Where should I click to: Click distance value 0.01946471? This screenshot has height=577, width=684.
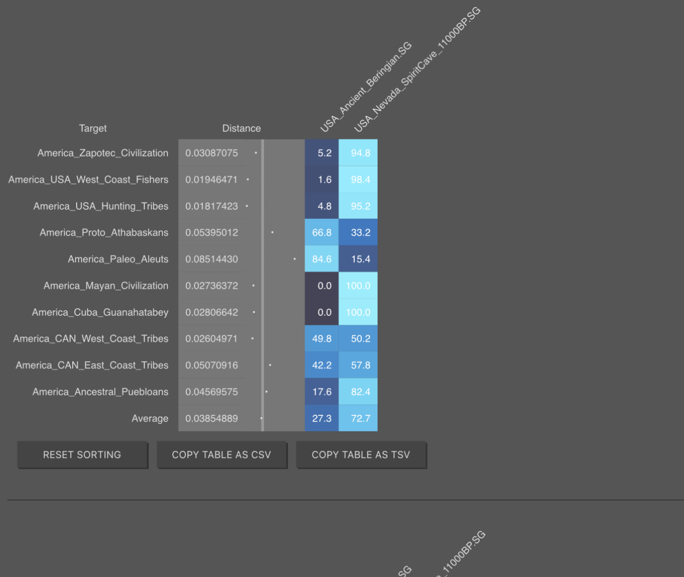[x=212, y=179]
